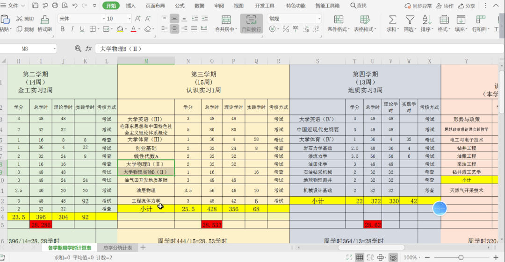Click the Merge and Center (合并居中) icon
Viewport: 505px width, 262px height.
coord(226,20)
